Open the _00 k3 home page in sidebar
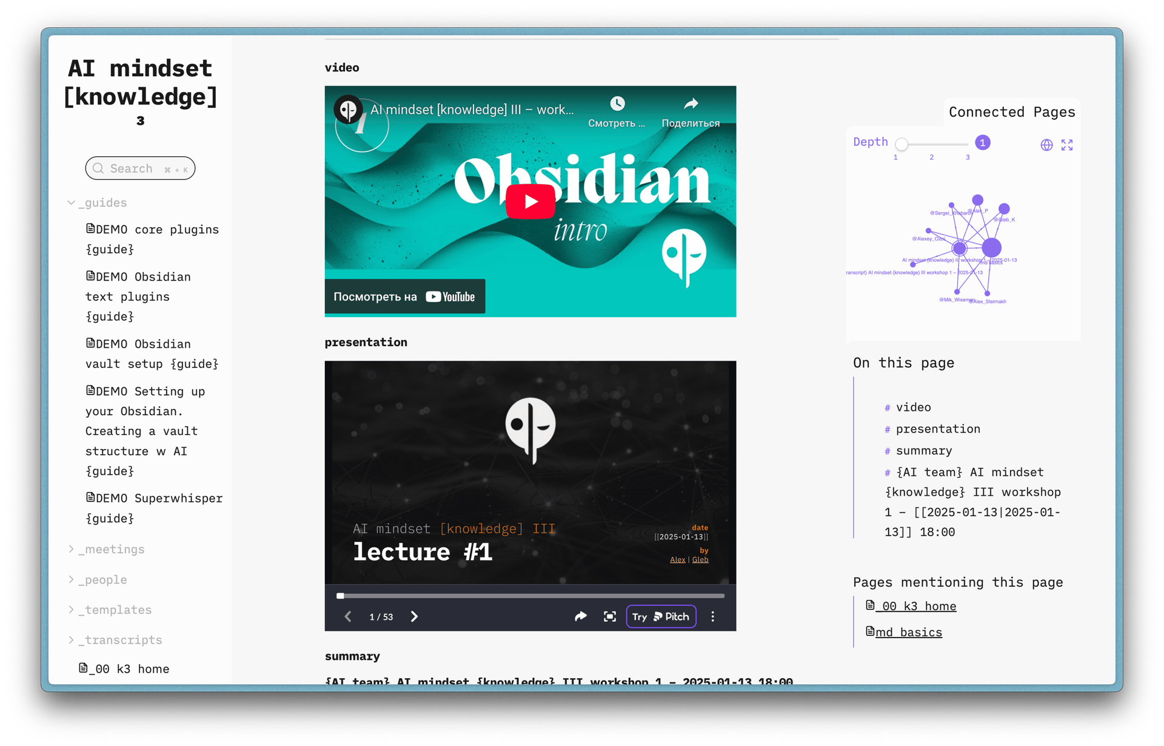 (124, 668)
